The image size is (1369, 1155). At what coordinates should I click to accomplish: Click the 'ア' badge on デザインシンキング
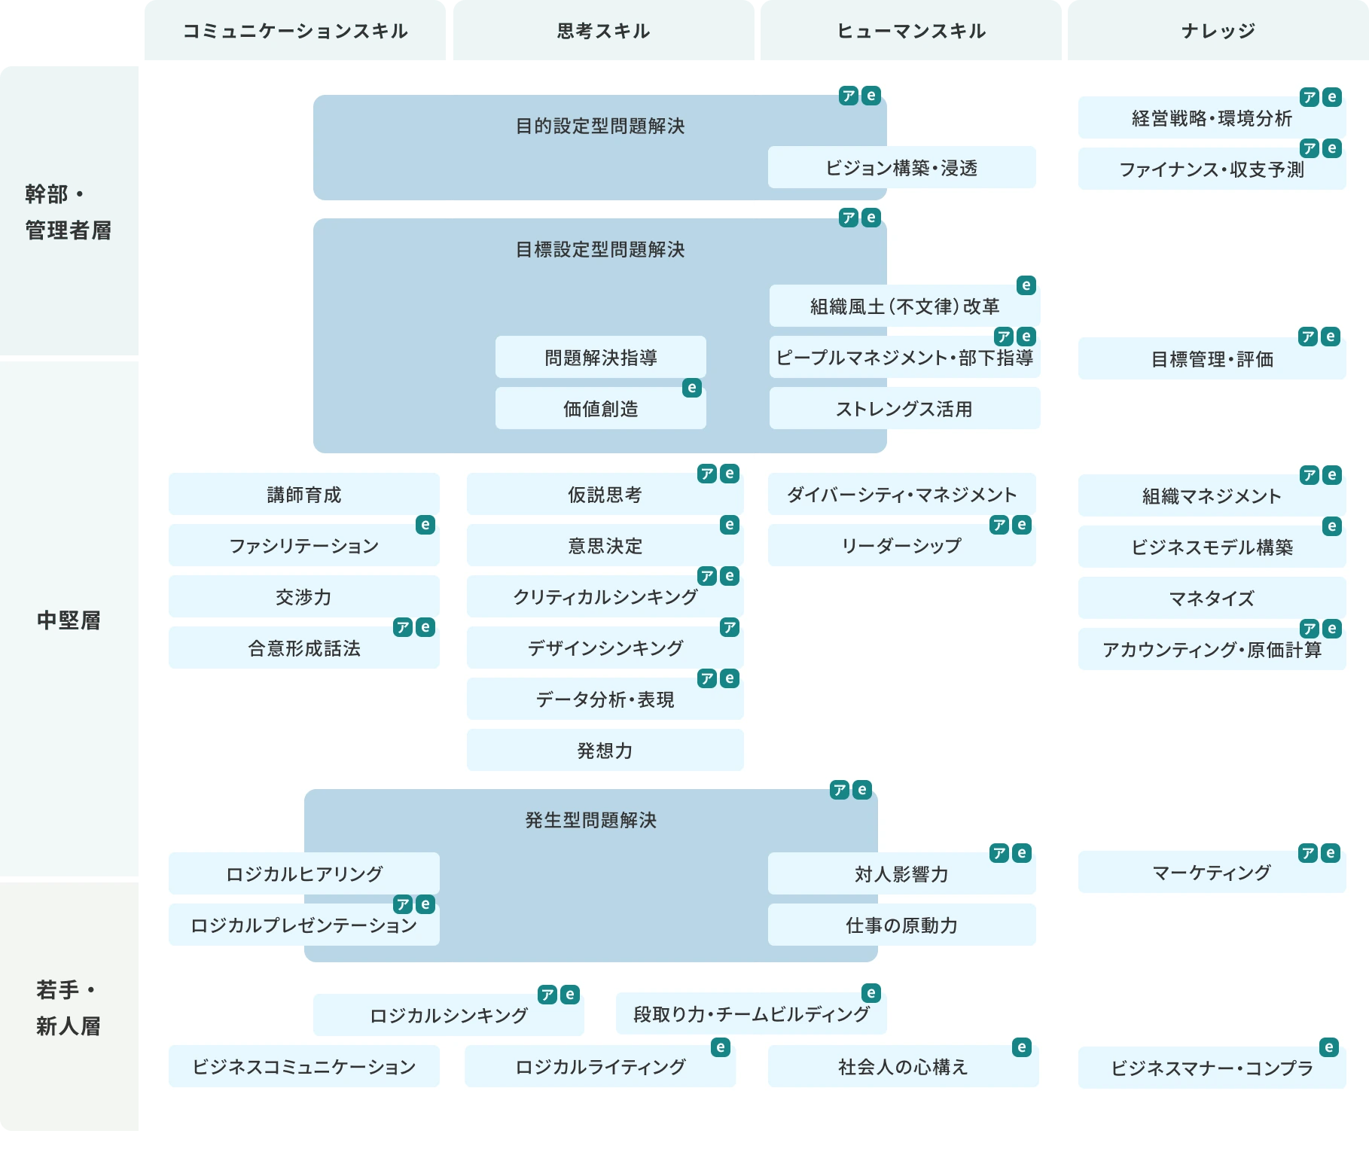coord(729,627)
